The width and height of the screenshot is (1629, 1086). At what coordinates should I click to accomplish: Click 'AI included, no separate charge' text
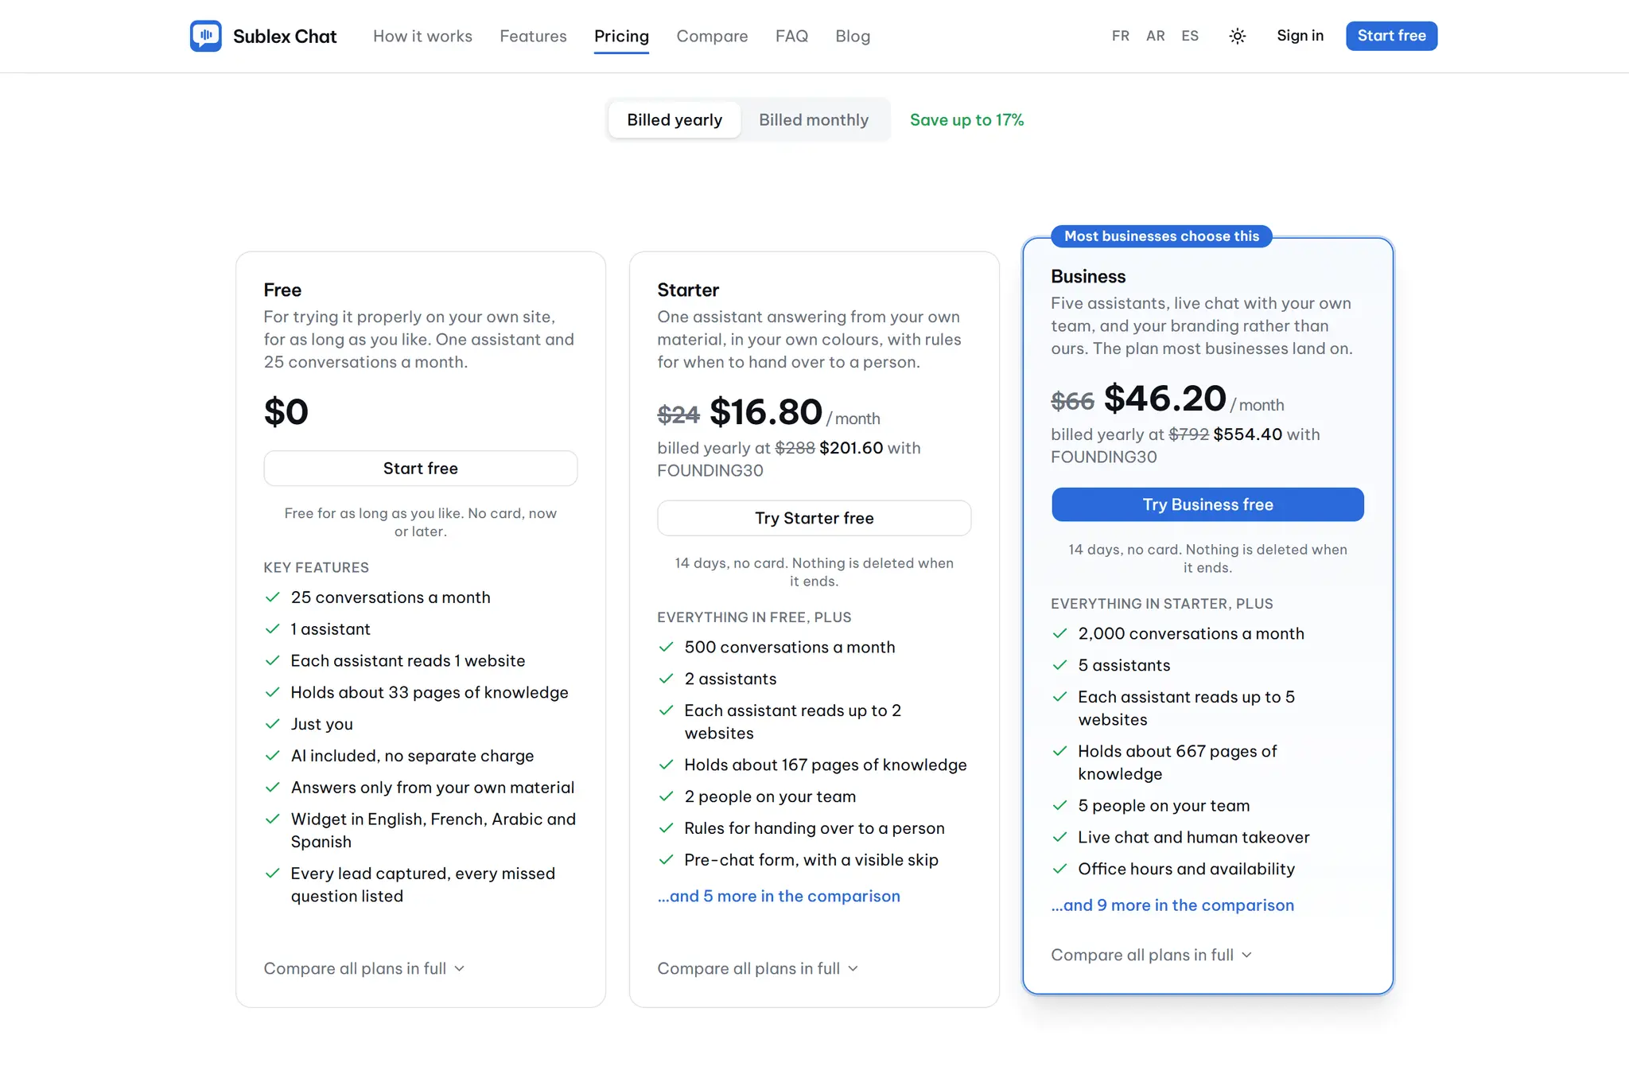pos(412,756)
